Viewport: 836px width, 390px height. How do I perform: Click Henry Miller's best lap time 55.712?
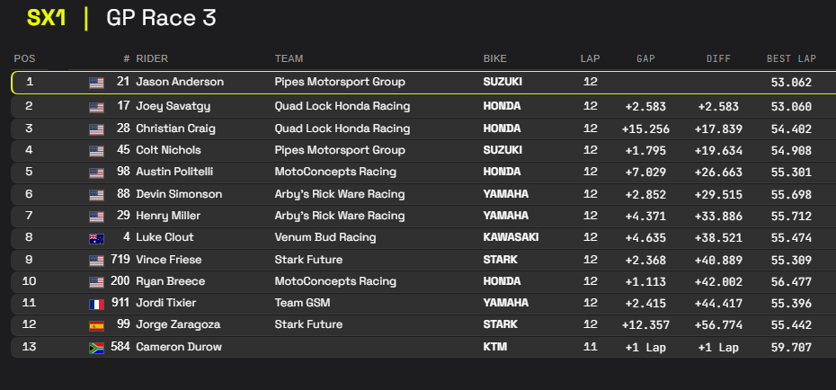point(791,216)
